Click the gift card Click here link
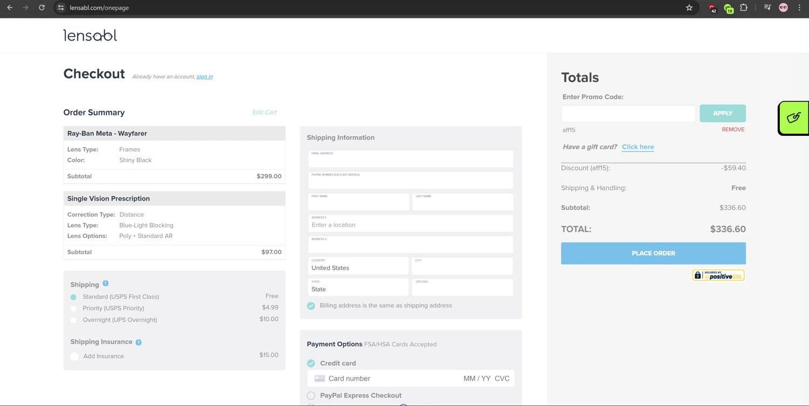Screen dimensions: 809x406 click(638, 147)
